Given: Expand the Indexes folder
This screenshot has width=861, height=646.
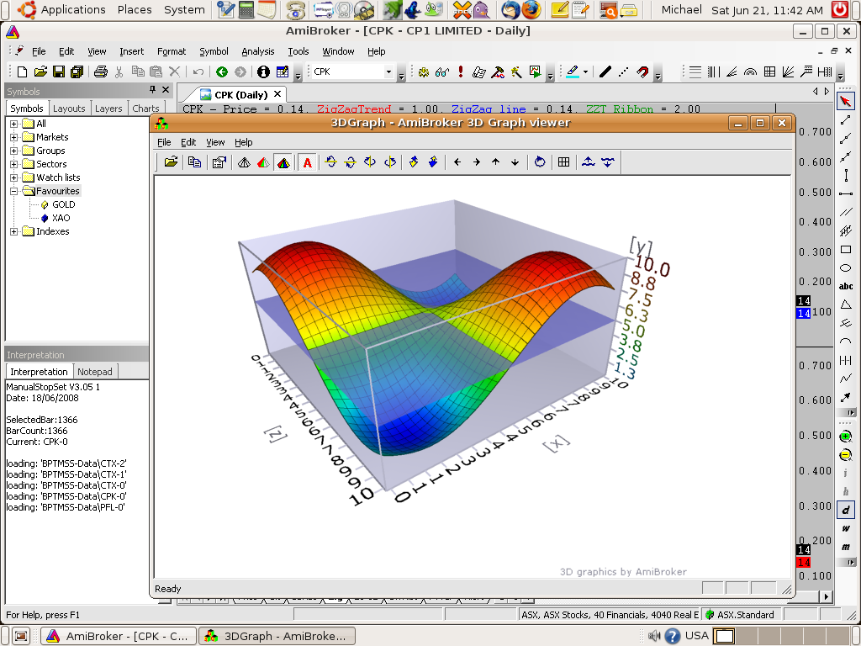Looking at the screenshot, I should (x=13, y=231).
